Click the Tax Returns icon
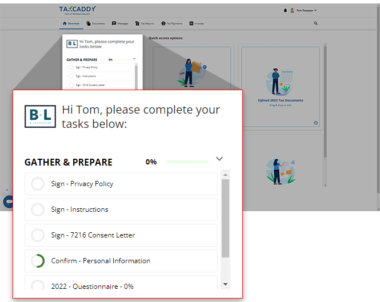Viewport: 380px width, 302px height. [137, 23]
